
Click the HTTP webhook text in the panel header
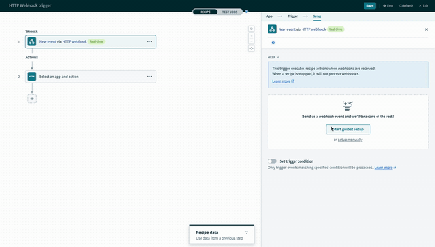pos(313,29)
